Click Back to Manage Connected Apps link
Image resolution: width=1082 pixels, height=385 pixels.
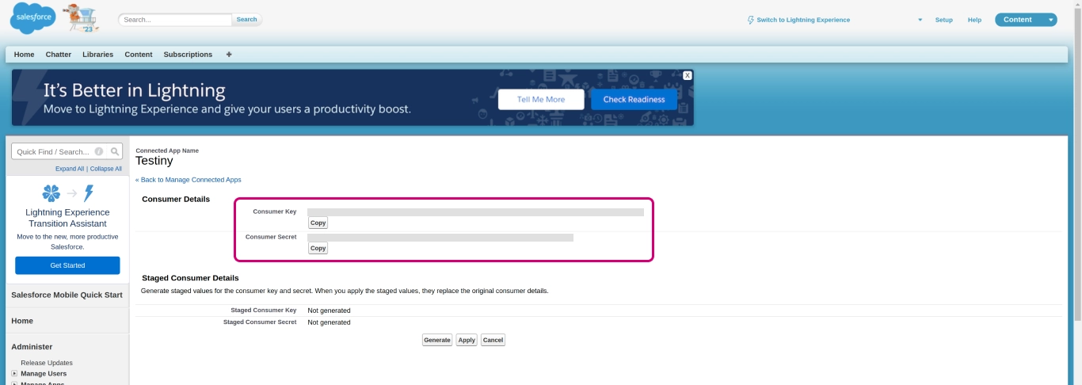point(189,180)
